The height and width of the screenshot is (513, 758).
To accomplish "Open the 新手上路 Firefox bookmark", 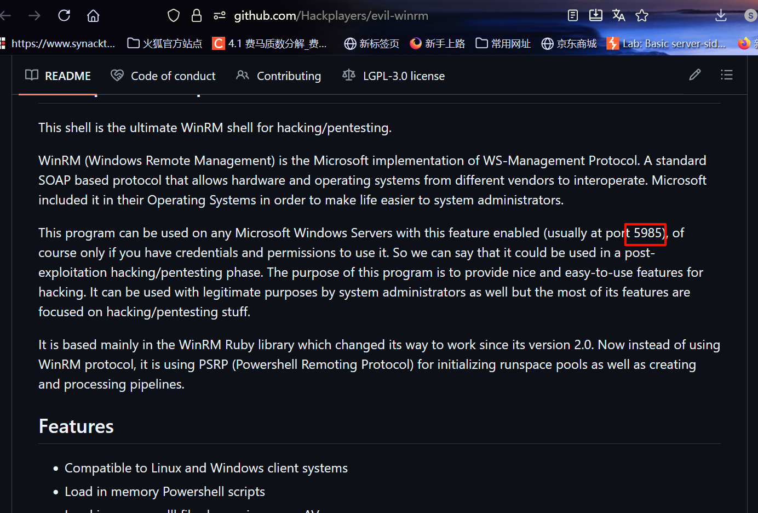I will coord(437,43).
